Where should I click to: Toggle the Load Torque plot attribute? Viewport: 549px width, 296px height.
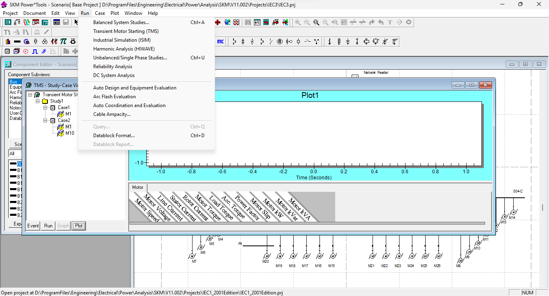pyautogui.click(x=221, y=208)
